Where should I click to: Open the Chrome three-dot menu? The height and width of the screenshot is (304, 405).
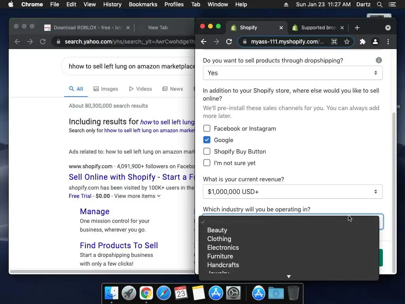(388, 42)
